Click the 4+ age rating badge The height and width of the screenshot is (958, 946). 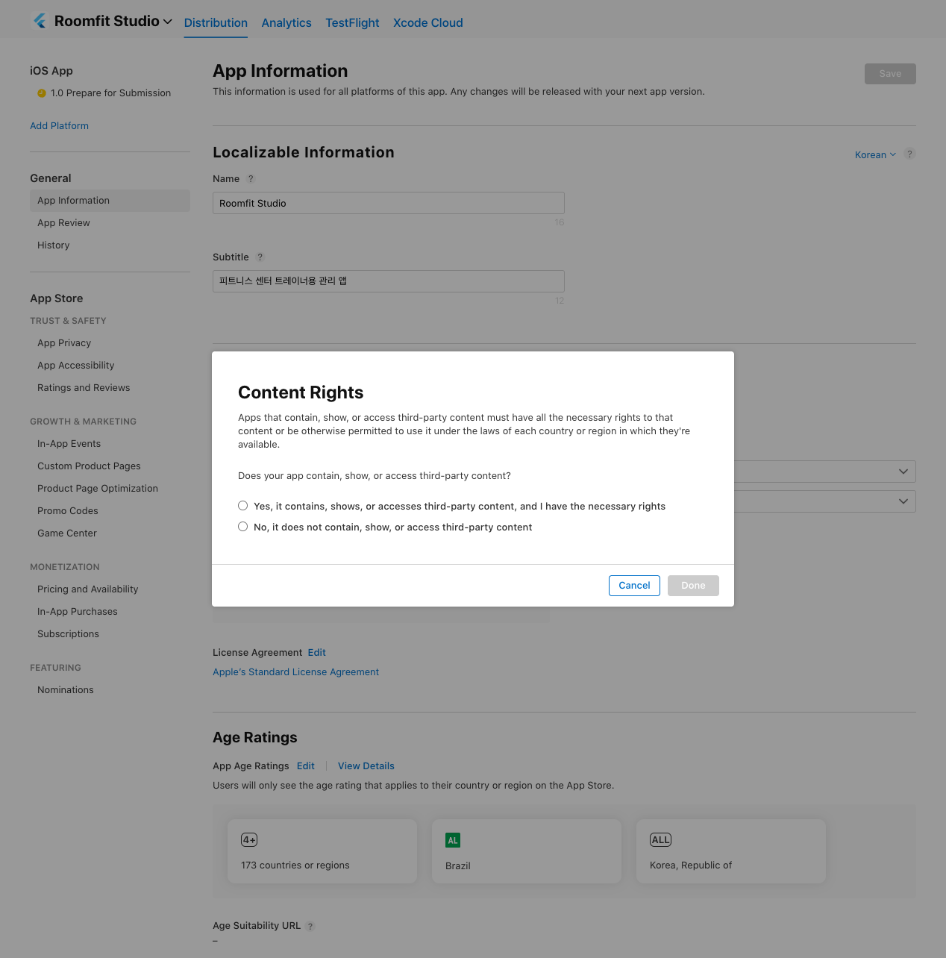click(249, 840)
